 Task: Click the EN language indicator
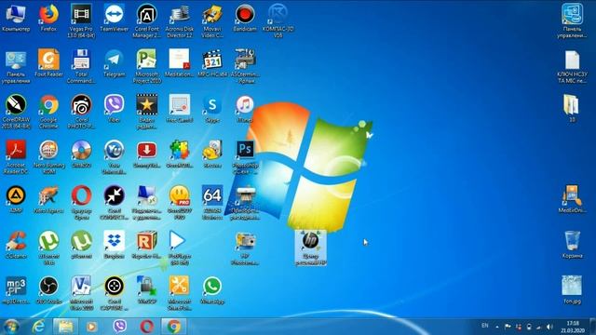485,326
